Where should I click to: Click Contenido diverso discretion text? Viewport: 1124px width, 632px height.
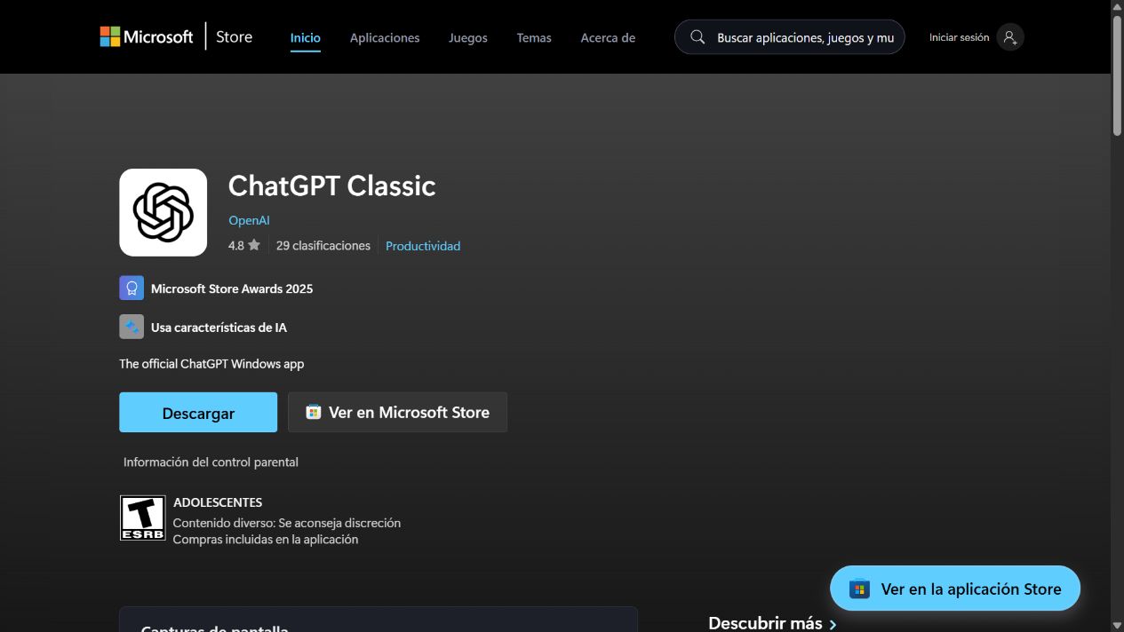(287, 523)
